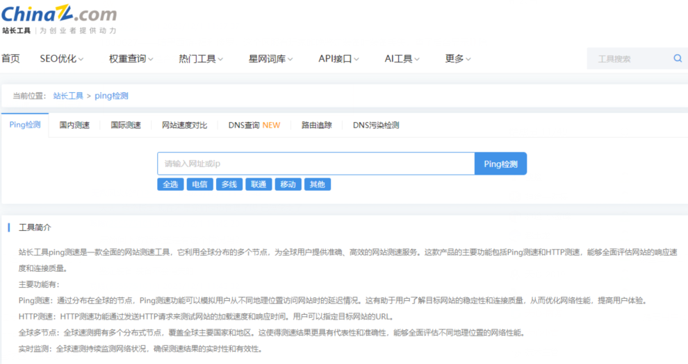The height and width of the screenshot is (364, 688).
Task: Expand the SEO优化 dropdown menu
Action: point(62,59)
